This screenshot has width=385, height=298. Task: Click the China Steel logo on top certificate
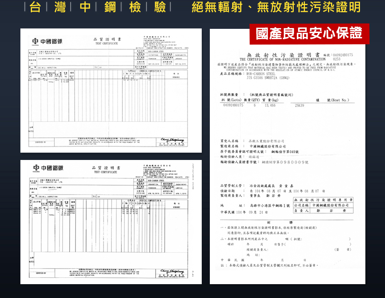point(47,41)
